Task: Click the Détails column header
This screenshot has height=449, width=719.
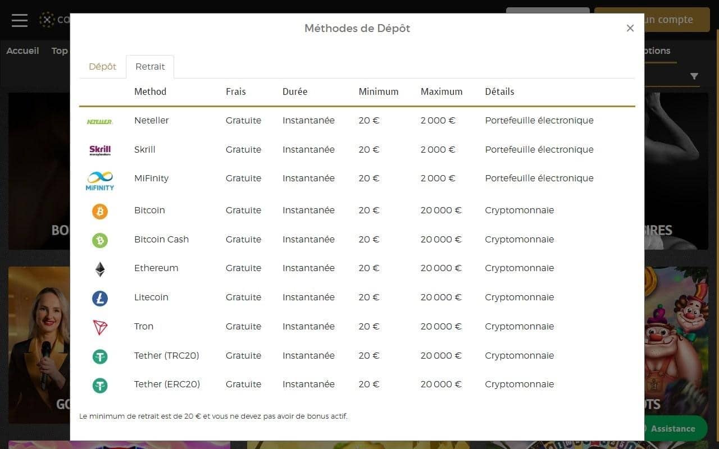Action: point(499,91)
